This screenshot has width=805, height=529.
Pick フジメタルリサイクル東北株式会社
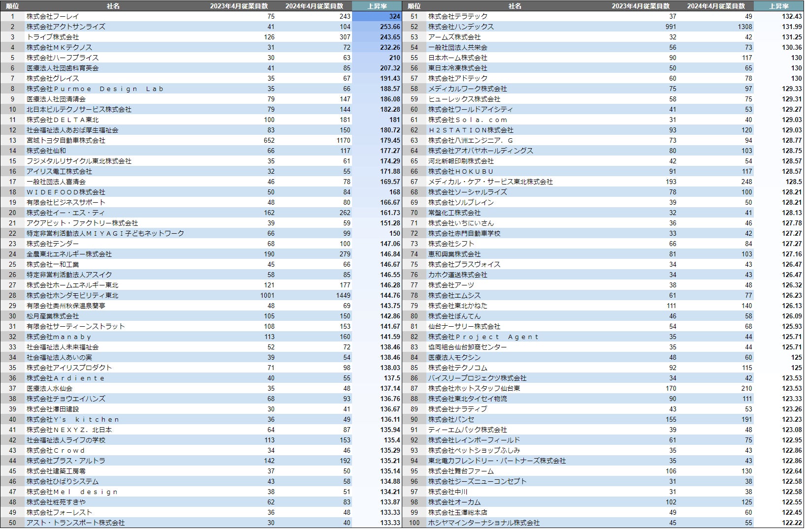click(x=79, y=161)
